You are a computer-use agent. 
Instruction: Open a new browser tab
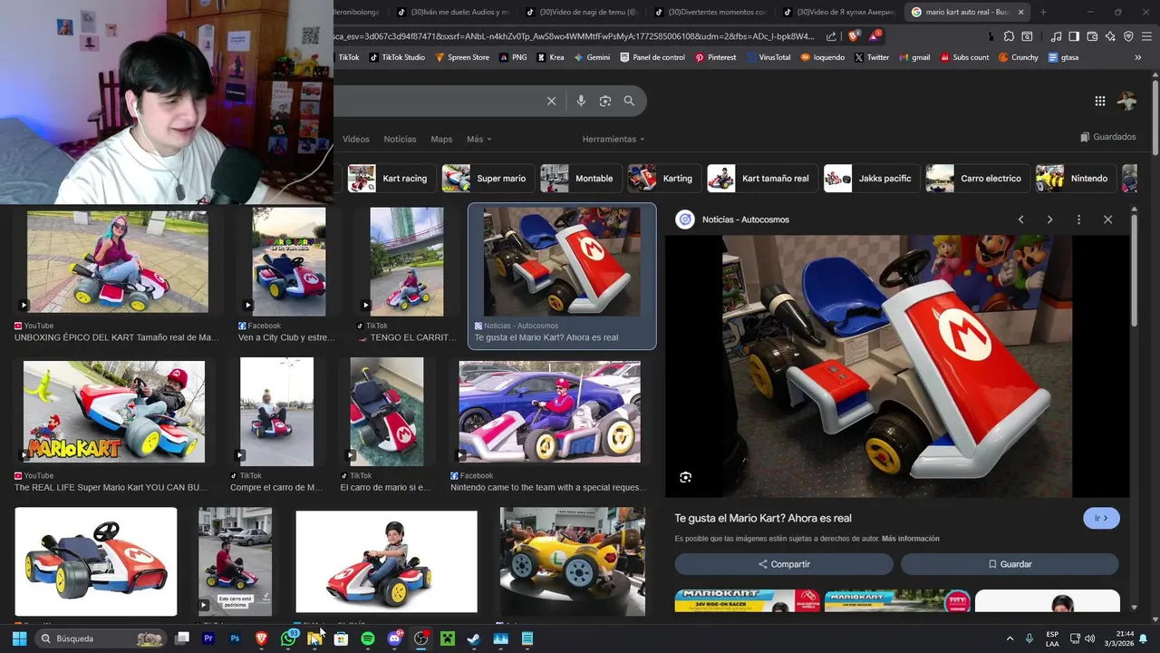pos(1043,12)
